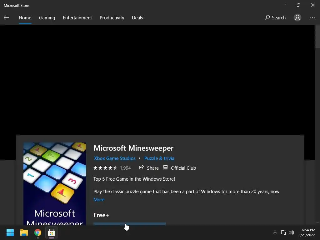Viewport: 320px width, 240px height.
Task: Click the Microsoft Minesweeper app artwork
Action: 55,184
